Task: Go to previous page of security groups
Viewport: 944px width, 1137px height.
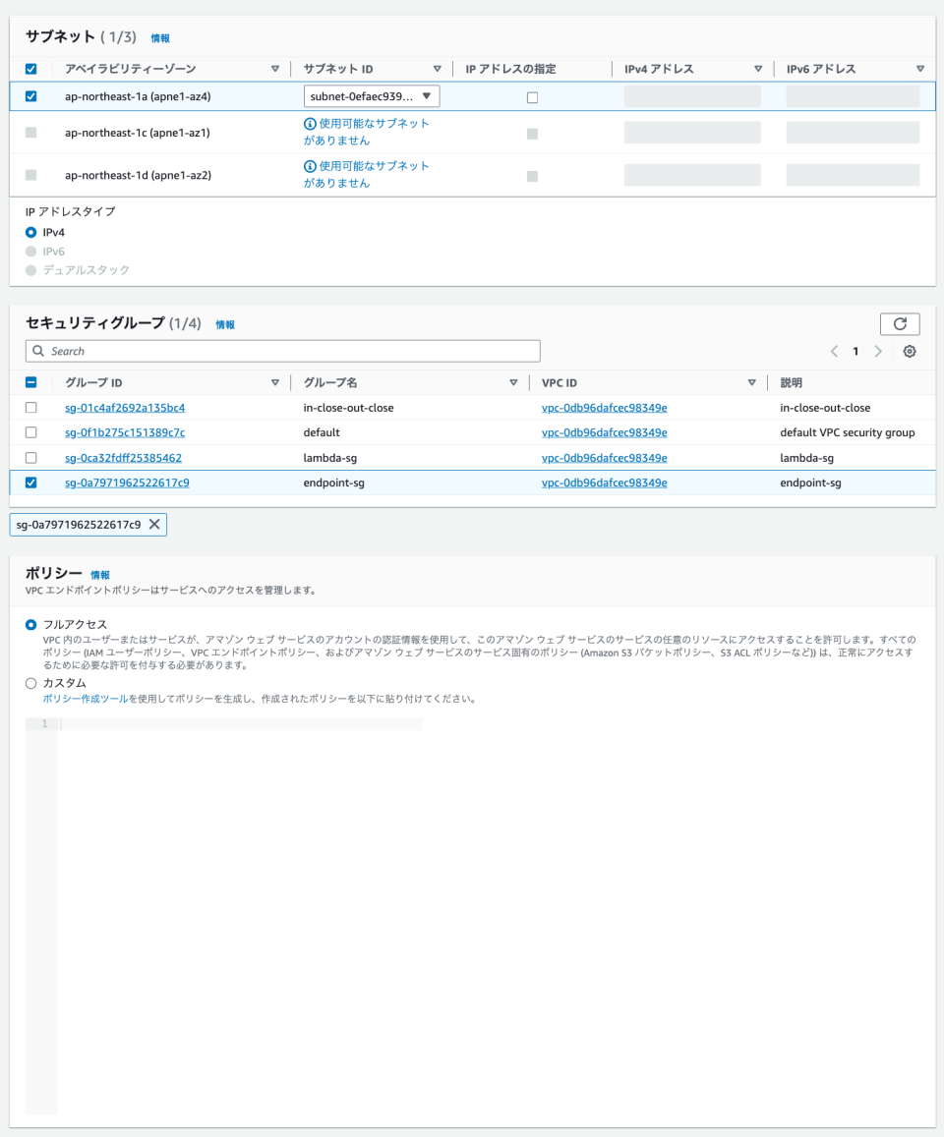Action: tap(834, 352)
